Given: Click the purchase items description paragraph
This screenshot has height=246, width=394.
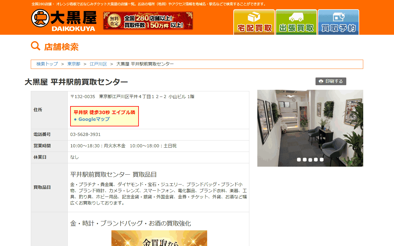Looking at the screenshot, I should [x=159, y=194].
